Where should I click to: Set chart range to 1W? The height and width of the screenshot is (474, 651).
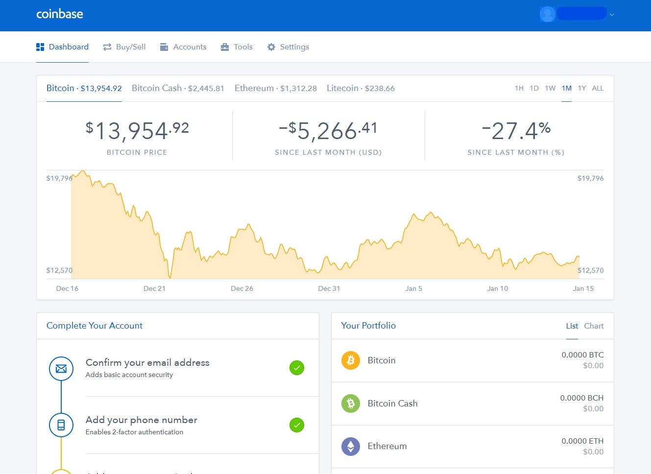tap(550, 88)
